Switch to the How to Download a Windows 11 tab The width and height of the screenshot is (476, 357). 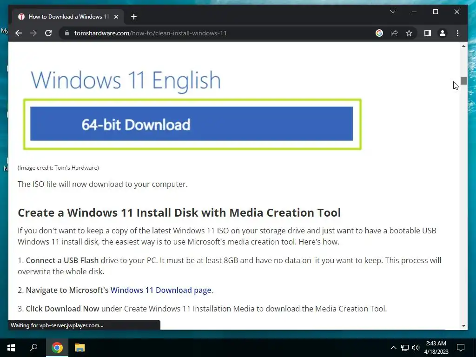point(68,17)
